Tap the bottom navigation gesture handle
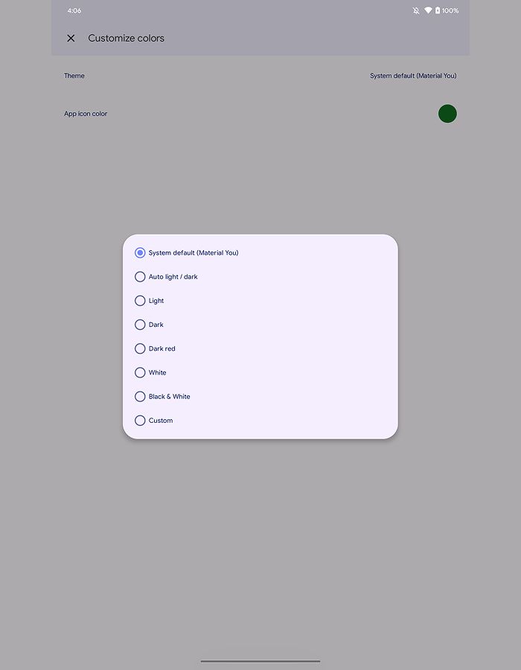521x670 pixels. [260, 661]
